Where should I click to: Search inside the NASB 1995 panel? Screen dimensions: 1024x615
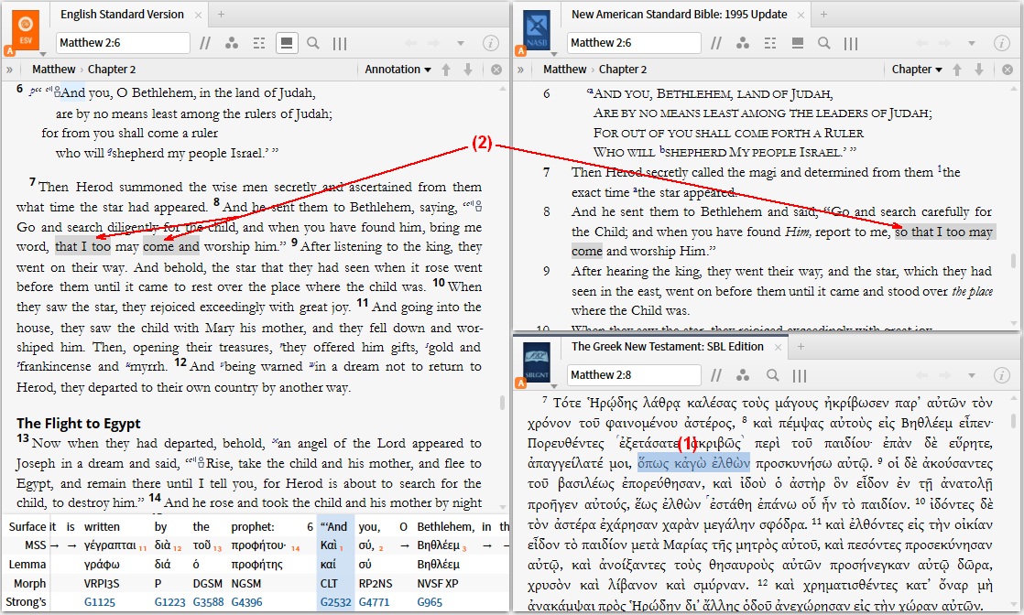click(x=824, y=43)
